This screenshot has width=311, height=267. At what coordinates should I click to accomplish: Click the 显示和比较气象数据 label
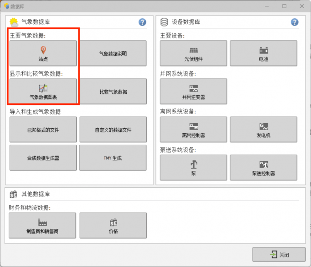click(x=36, y=74)
